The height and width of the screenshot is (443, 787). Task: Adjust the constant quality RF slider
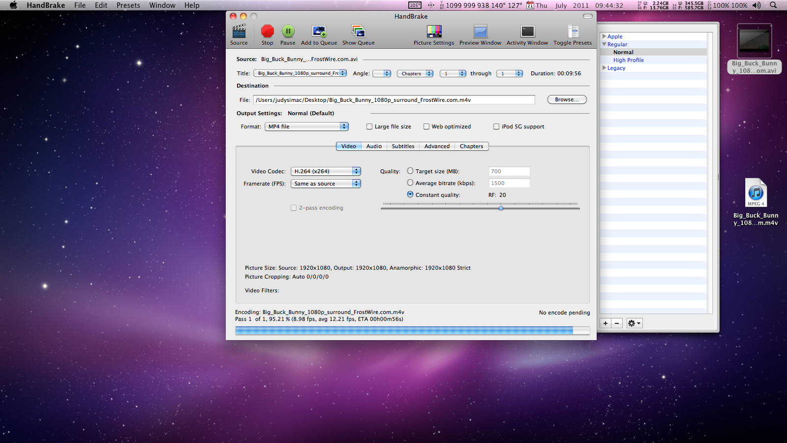(x=501, y=208)
